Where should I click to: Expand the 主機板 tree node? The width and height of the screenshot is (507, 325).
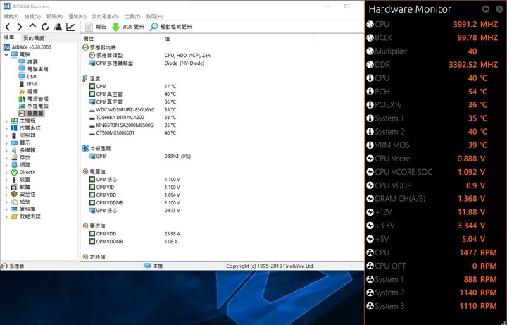(6, 121)
